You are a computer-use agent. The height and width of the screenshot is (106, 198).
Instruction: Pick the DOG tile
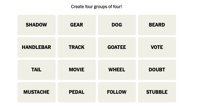[117, 25]
